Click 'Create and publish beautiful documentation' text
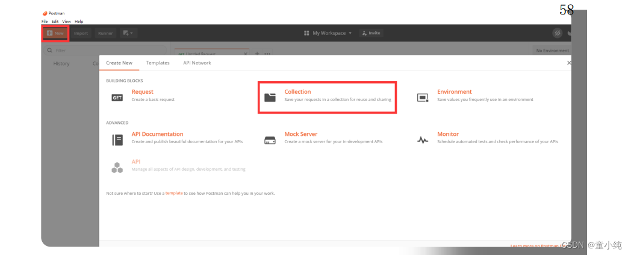631x255 pixels. point(187,141)
